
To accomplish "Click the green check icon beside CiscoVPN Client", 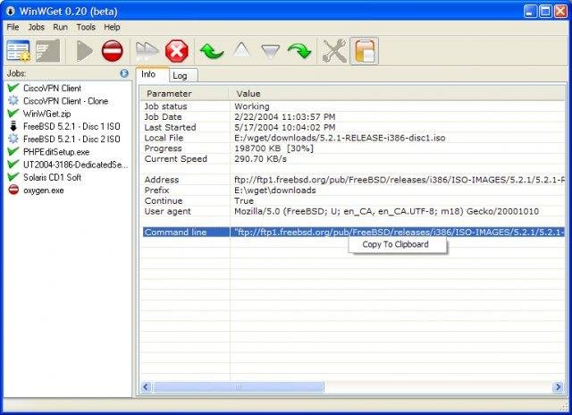I will [13, 88].
